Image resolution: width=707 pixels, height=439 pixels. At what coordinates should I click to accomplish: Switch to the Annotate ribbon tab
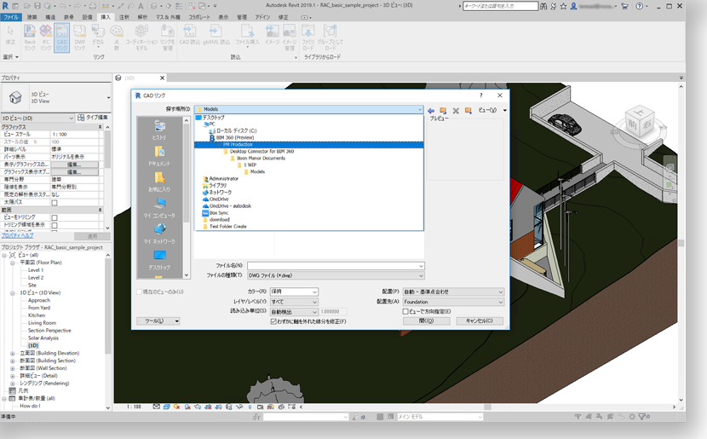[x=124, y=17]
